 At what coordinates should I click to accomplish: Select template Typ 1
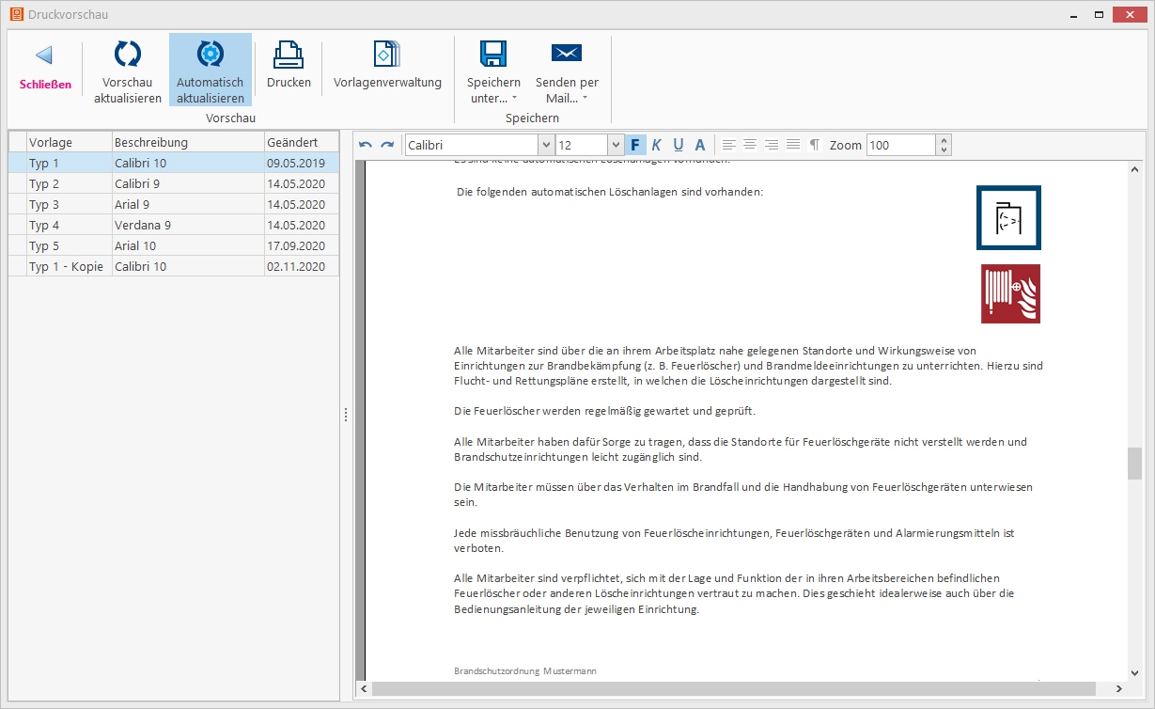coord(174,163)
